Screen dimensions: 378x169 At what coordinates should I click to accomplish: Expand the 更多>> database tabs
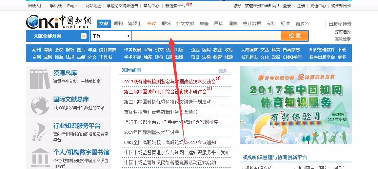(x=302, y=23)
